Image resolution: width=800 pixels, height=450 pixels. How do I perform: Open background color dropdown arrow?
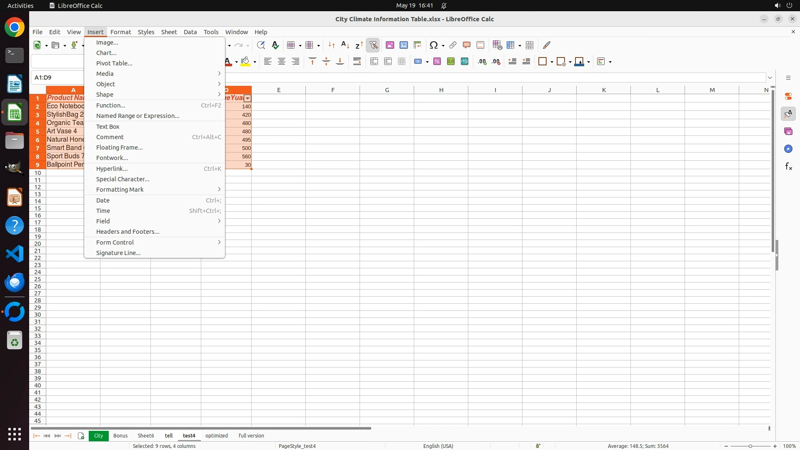click(255, 62)
